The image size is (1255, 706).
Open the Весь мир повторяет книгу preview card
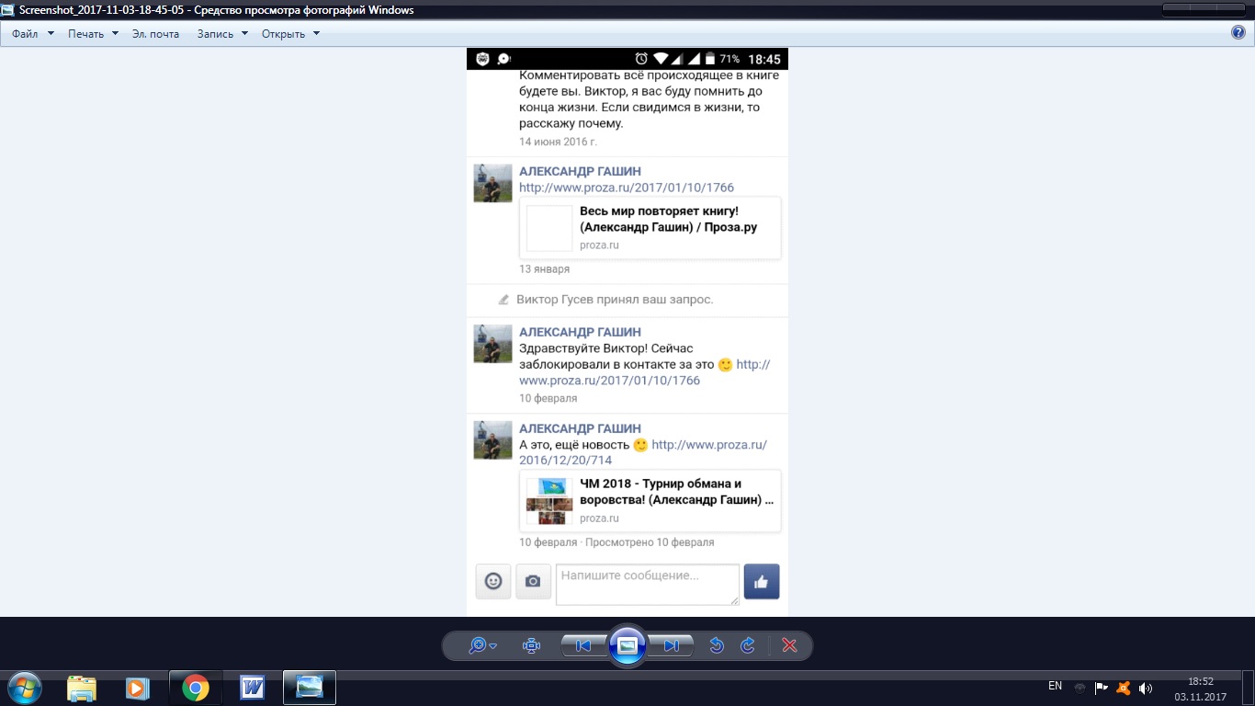pyautogui.click(x=650, y=228)
